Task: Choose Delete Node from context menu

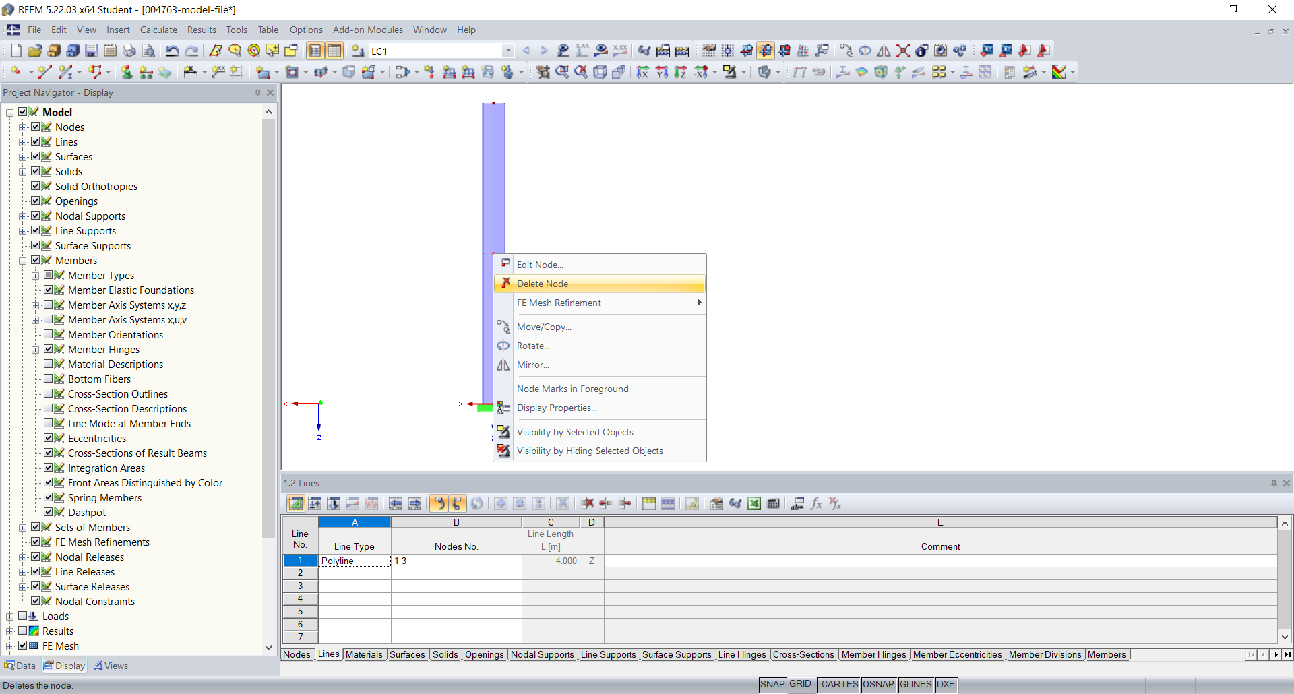Action: [600, 284]
